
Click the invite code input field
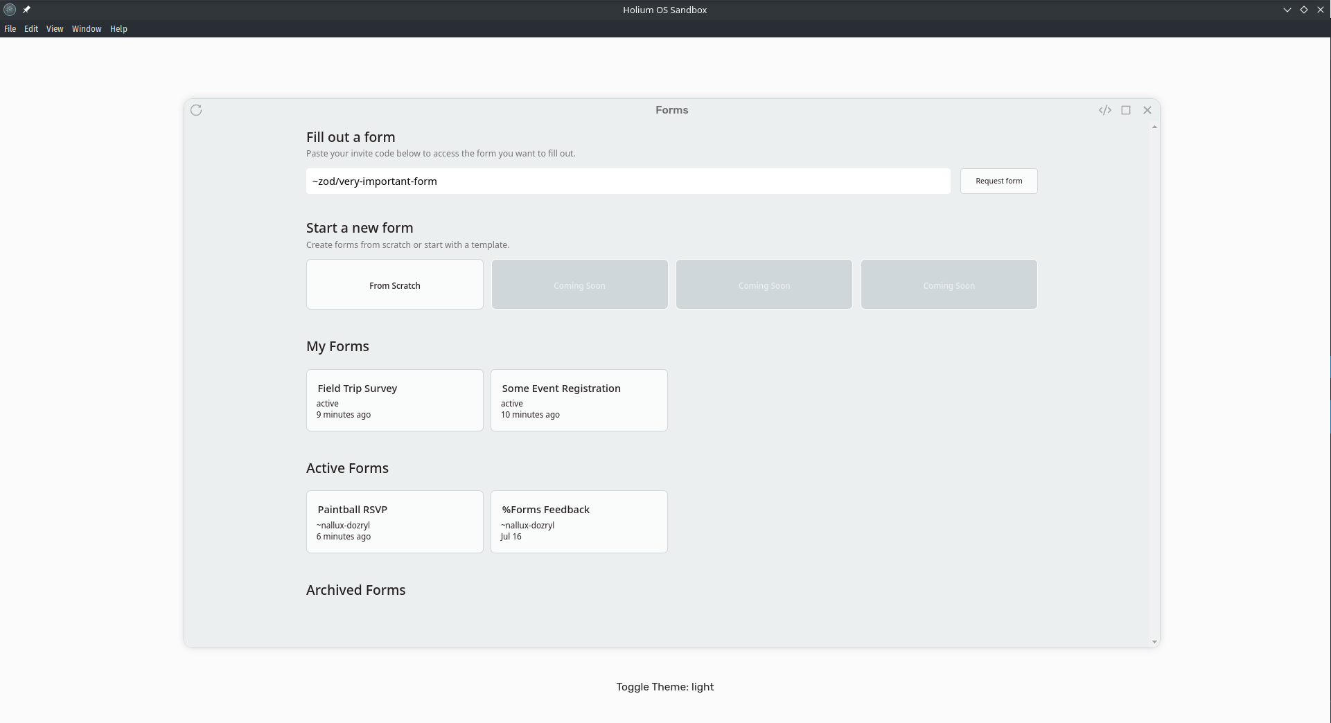pos(628,181)
